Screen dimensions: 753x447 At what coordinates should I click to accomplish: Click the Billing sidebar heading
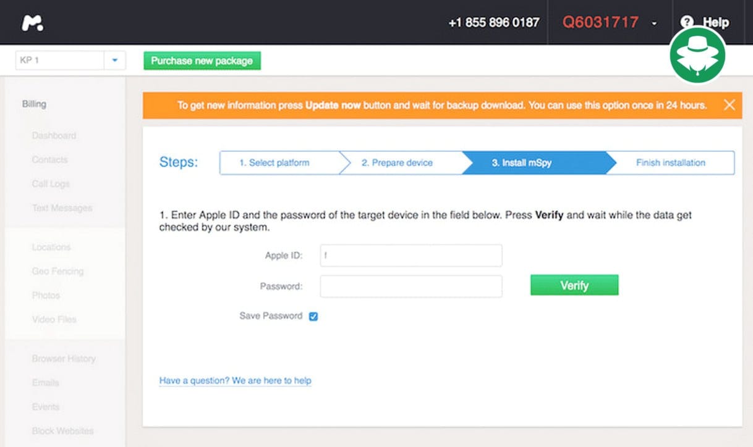34,104
